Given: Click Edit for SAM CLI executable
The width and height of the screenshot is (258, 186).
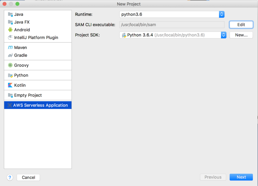Looking at the screenshot, I should point(241,25).
